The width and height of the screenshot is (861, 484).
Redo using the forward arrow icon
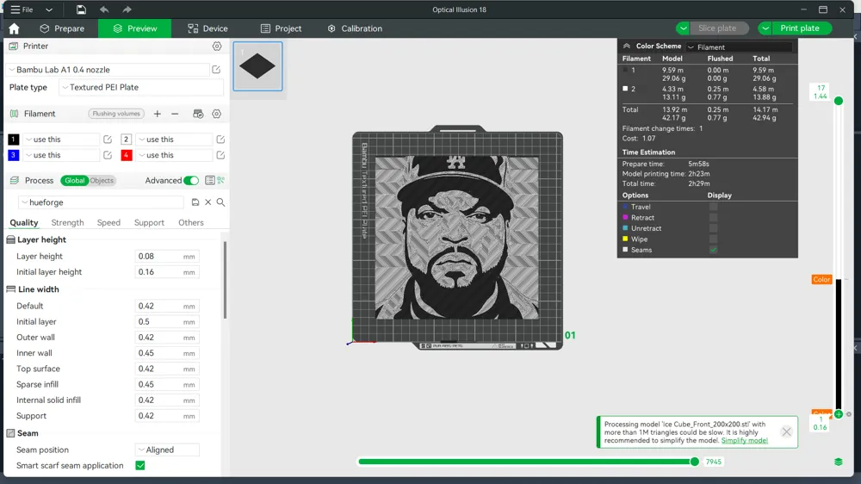pos(127,9)
